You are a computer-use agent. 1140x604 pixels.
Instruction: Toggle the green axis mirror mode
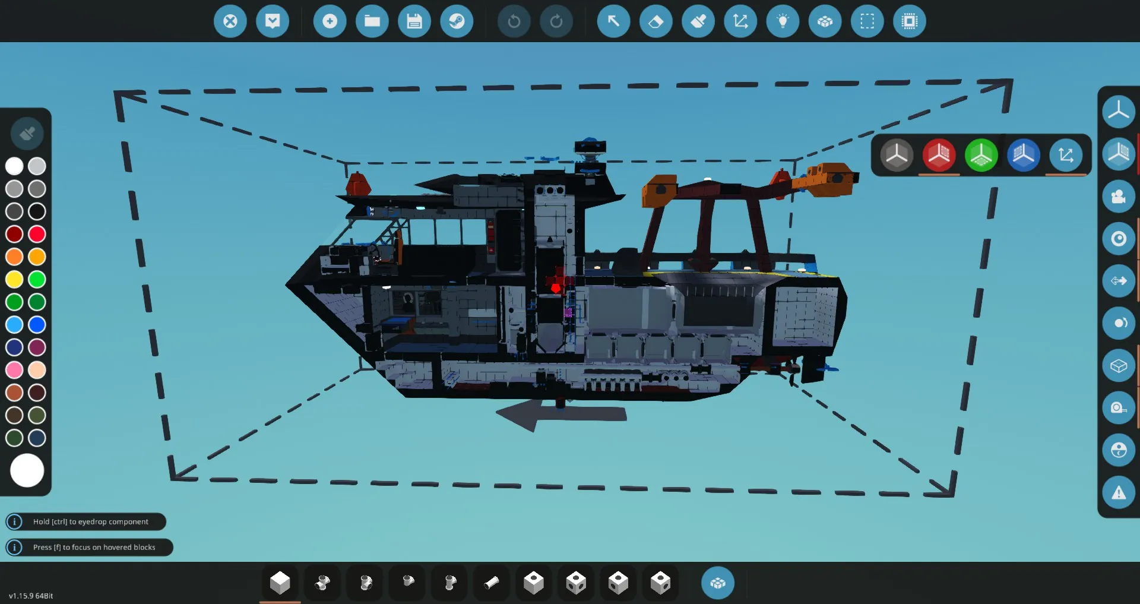(981, 156)
